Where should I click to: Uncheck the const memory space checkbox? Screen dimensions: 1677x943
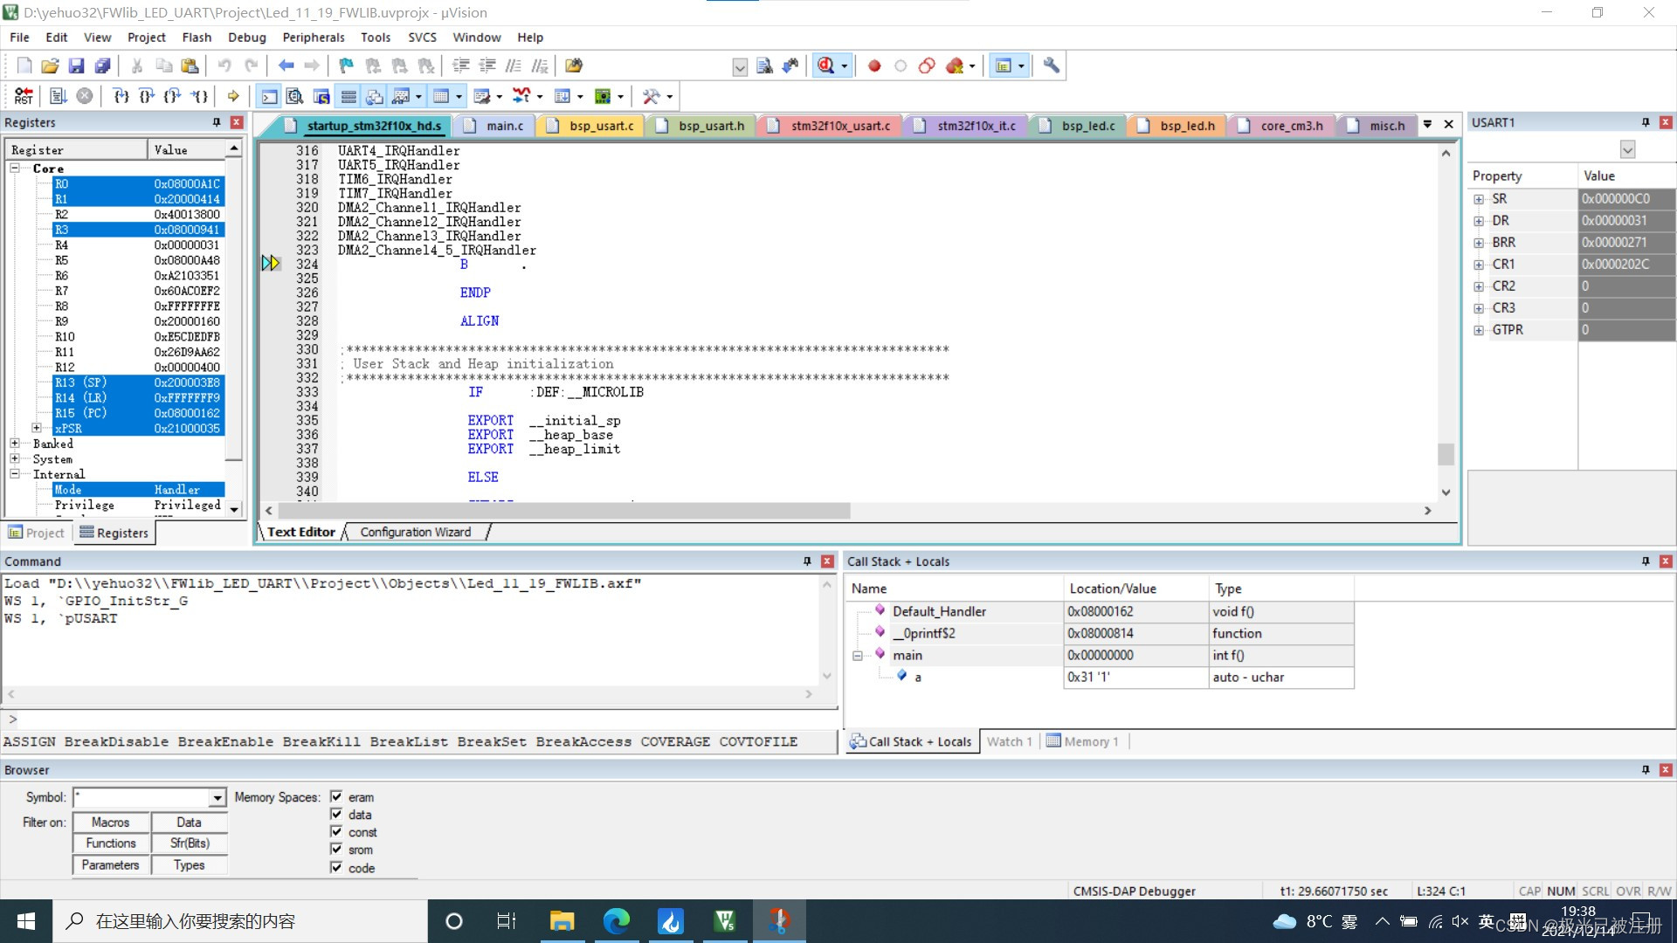(336, 832)
